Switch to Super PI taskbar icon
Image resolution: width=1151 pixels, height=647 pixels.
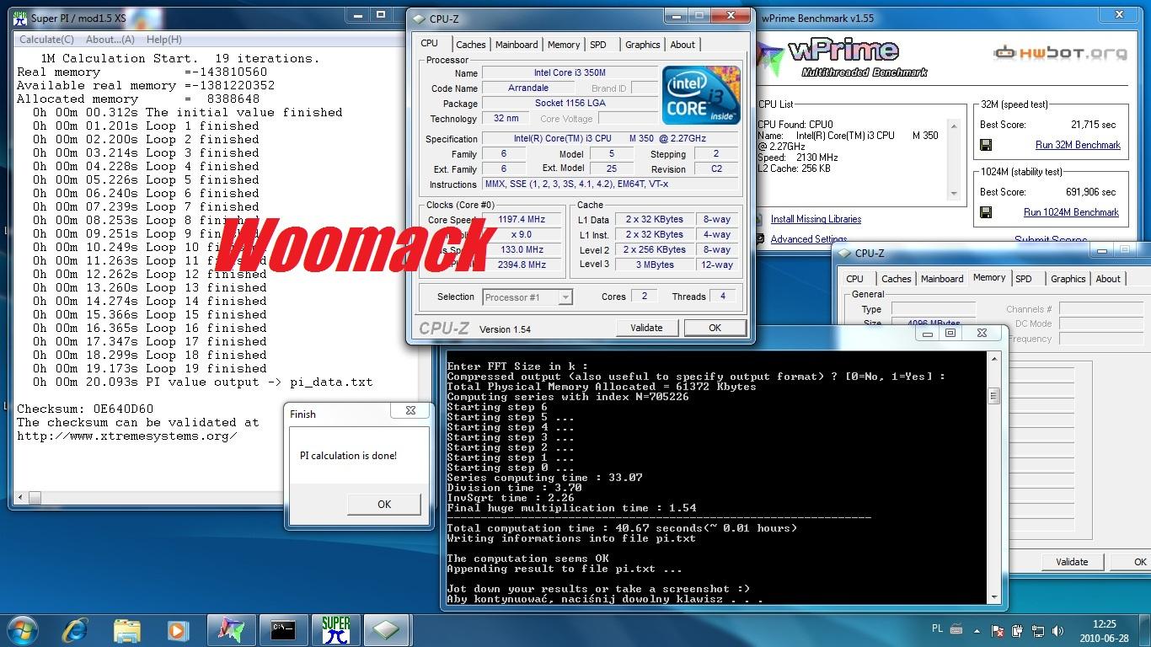[335, 630]
